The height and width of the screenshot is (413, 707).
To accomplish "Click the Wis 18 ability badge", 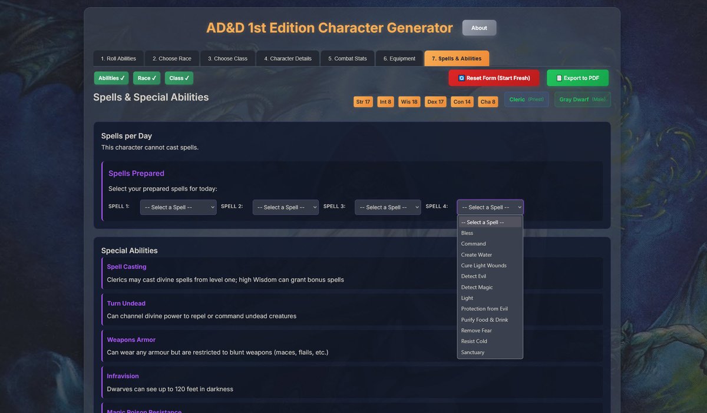I will click(x=409, y=102).
